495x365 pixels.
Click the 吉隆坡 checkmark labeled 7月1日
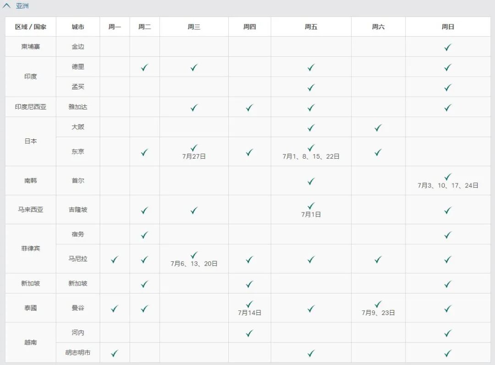(x=311, y=206)
